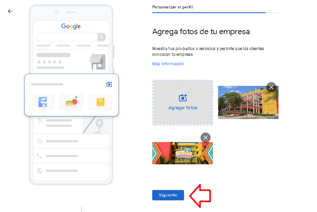Click the Google logo in the phone mockup
The image size is (317, 212).
tap(71, 26)
